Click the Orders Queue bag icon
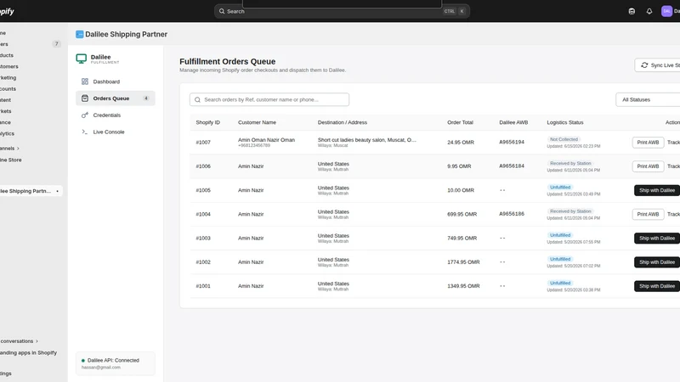 click(x=85, y=98)
